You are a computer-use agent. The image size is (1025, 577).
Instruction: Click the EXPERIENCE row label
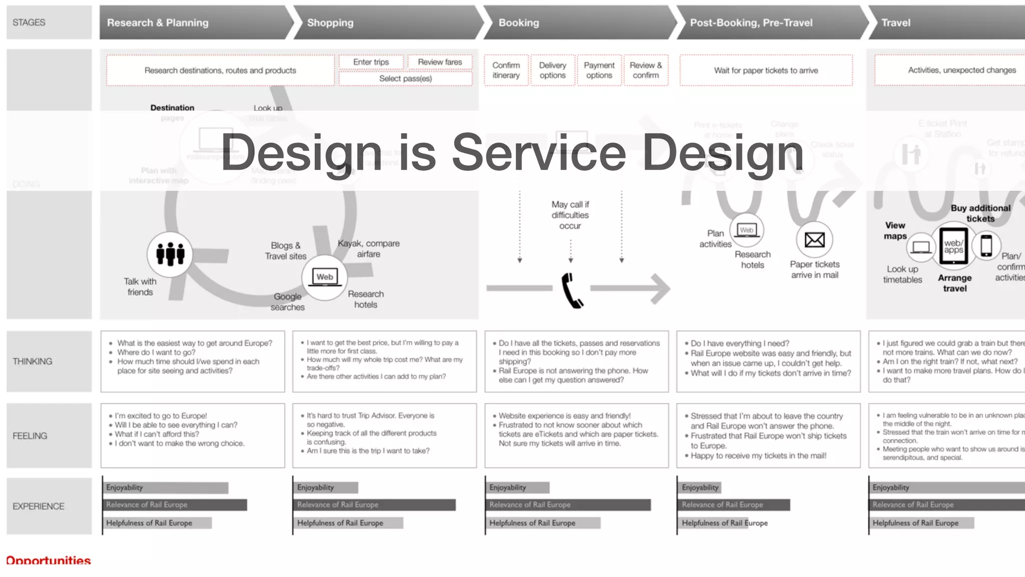coord(49,506)
